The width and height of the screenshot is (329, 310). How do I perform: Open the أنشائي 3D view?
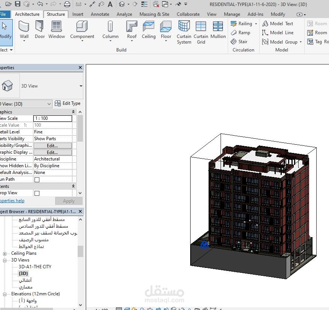(x=25, y=280)
